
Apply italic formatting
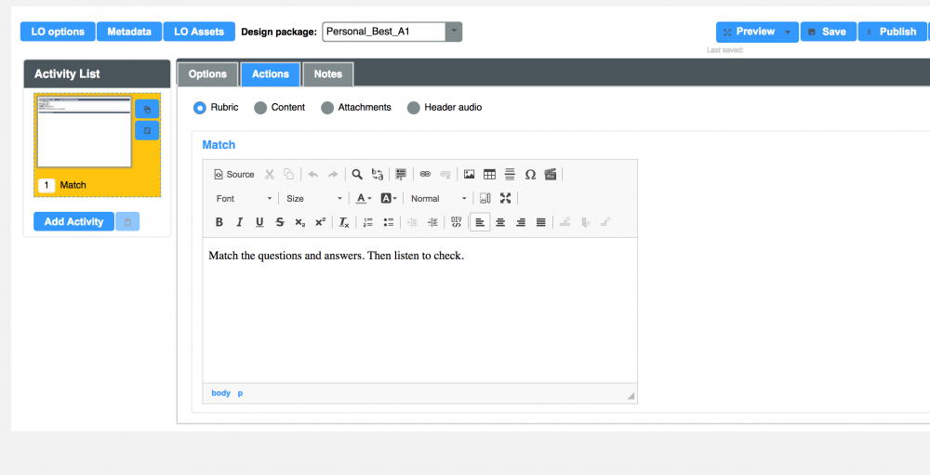click(239, 222)
